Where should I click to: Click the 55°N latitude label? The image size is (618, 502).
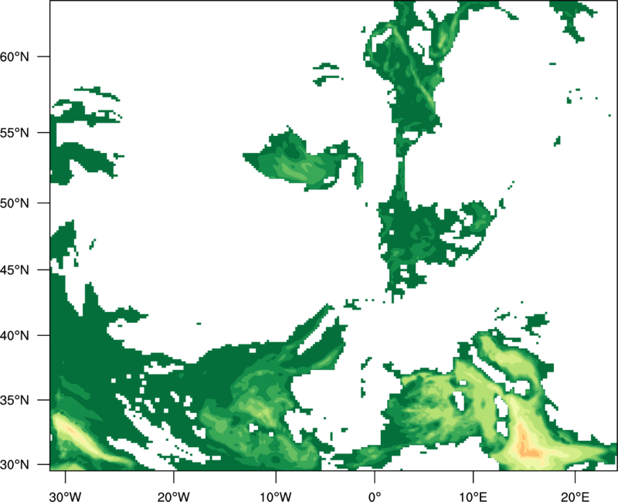15,133
